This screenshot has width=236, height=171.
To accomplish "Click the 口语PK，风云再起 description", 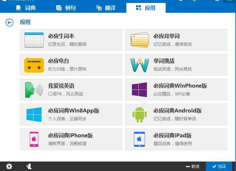I will [x=66, y=94].
